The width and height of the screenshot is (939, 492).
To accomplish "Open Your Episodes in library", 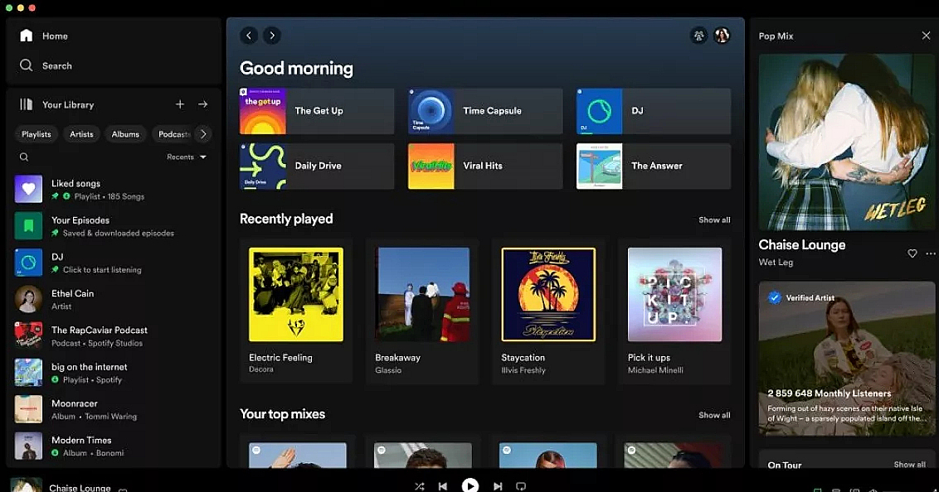I will (x=114, y=226).
